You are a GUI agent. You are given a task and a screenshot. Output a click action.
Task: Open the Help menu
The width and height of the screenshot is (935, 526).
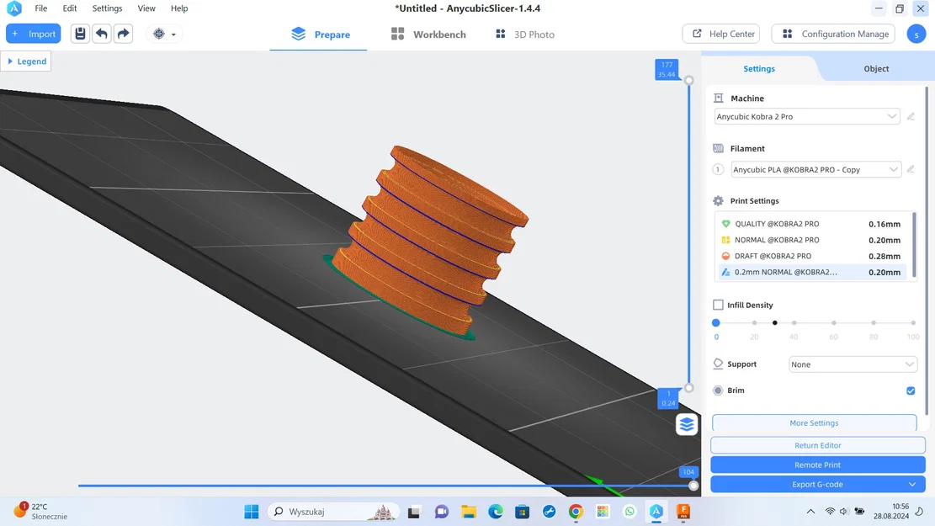[179, 8]
